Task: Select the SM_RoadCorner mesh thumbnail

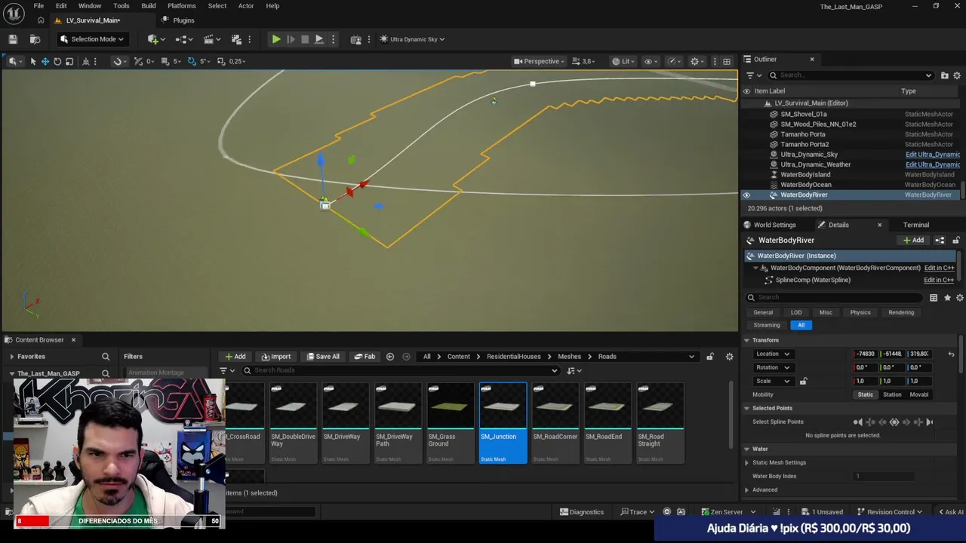Action: pyautogui.click(x=555, y=422)
